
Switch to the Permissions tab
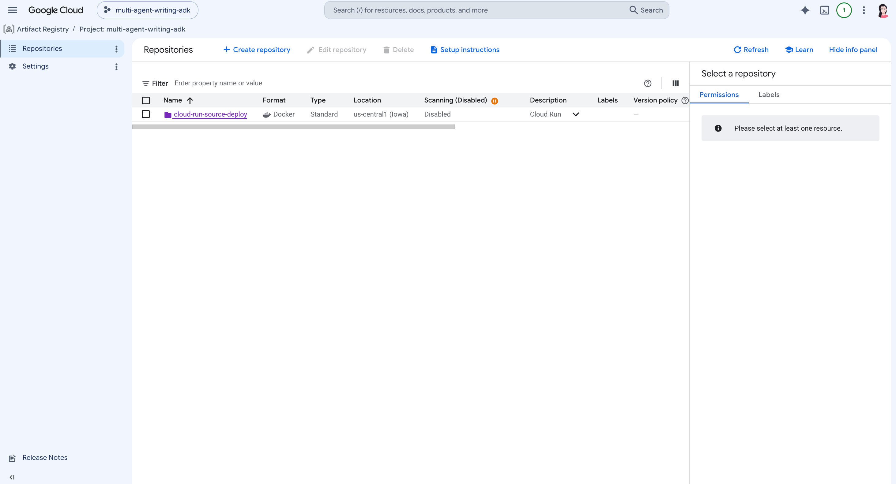(719, 95)
